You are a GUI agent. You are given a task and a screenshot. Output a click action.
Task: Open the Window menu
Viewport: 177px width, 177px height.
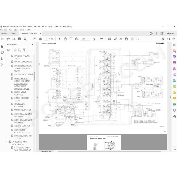[x=23, y=30]
